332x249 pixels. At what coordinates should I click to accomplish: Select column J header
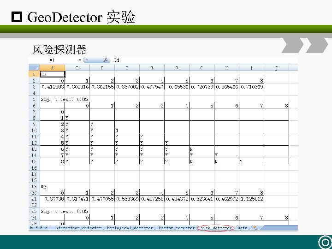click(x=276, y=68)
